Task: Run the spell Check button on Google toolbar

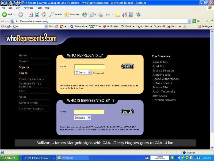Action: [126, 26]
